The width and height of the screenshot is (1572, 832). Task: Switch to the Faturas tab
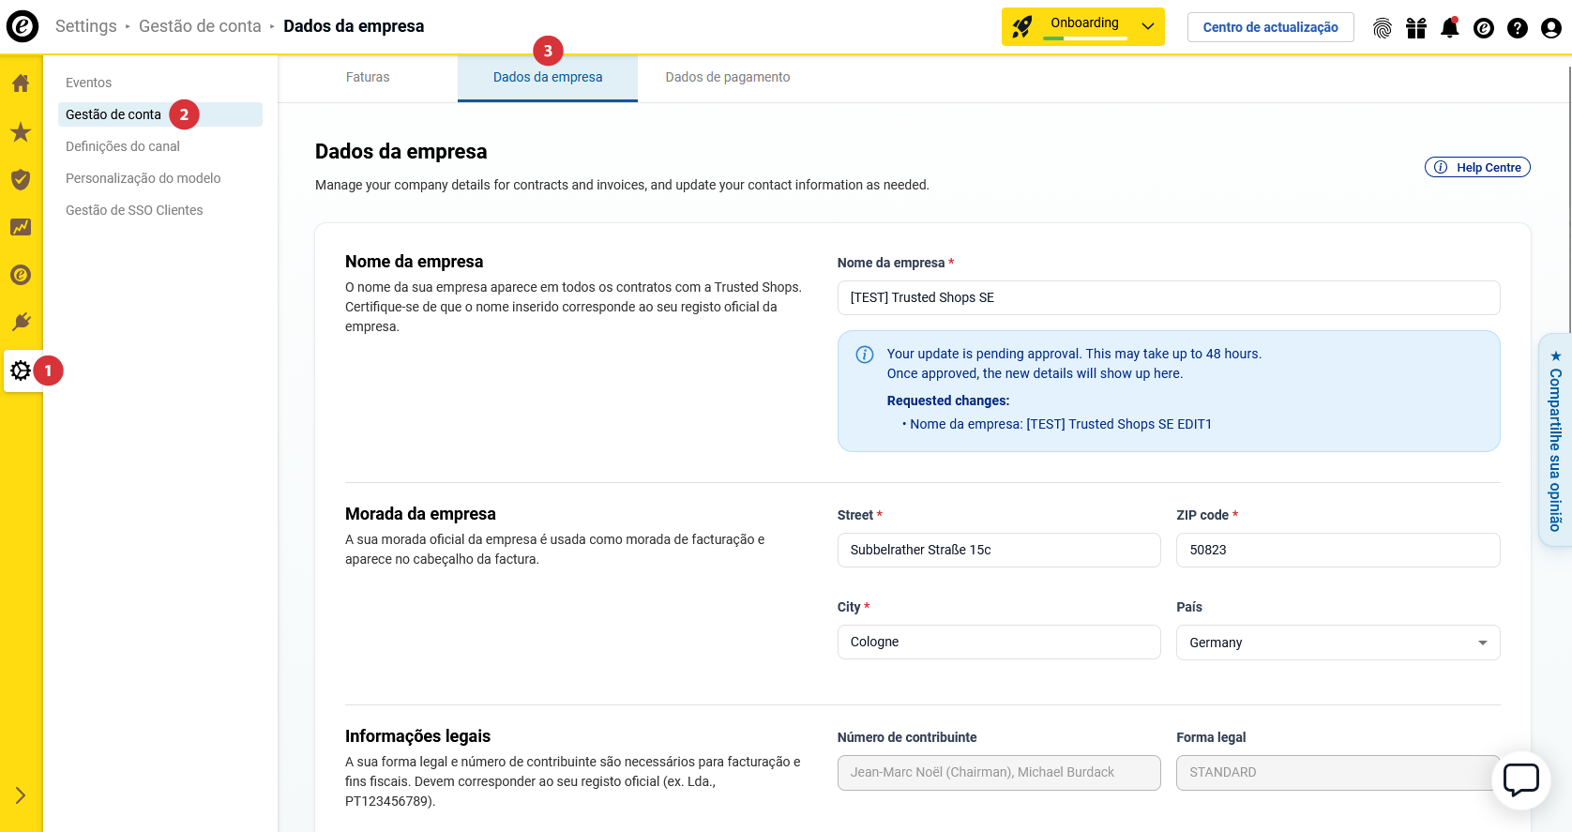368,78
